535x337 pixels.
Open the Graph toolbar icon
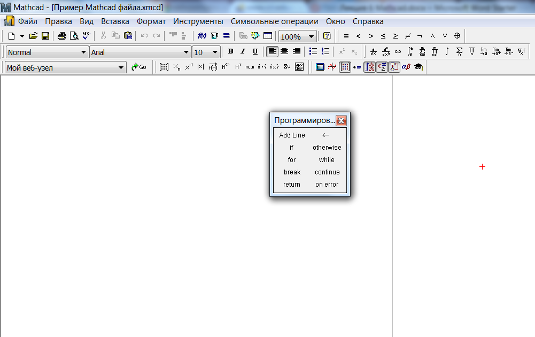(x=332, y=67)
